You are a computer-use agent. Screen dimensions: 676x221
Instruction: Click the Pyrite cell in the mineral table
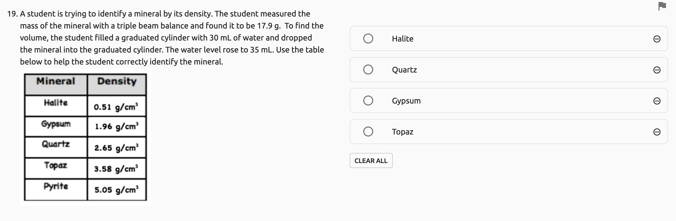pyautogui.click(x=56, y=186)
